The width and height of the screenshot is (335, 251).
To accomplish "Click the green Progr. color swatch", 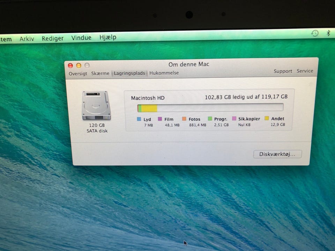I will pyautogui.click(x=210, y=119).
